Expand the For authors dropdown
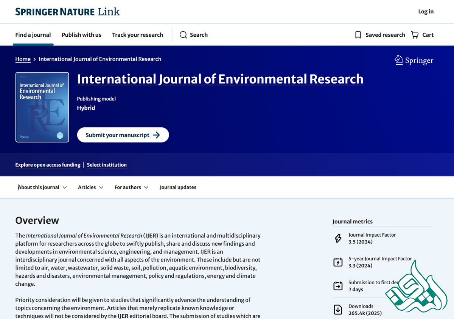The height and width of the screenshot is (319, 454). (x=131, y=187)
